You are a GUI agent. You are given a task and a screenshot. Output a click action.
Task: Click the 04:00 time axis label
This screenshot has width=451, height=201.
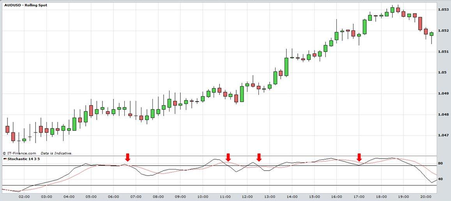point(69,197)
